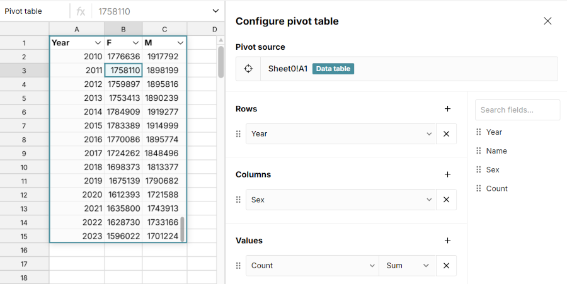Select the Name field in field list
The image size is (567, 284).
(x=496, y=151)
